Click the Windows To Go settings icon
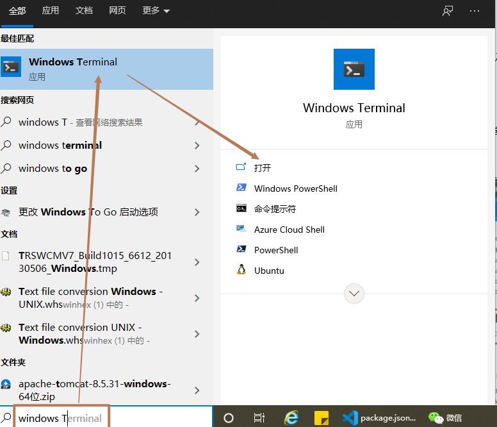The width and height of the screenshot is (497, 427). click(x=6, y=212)
